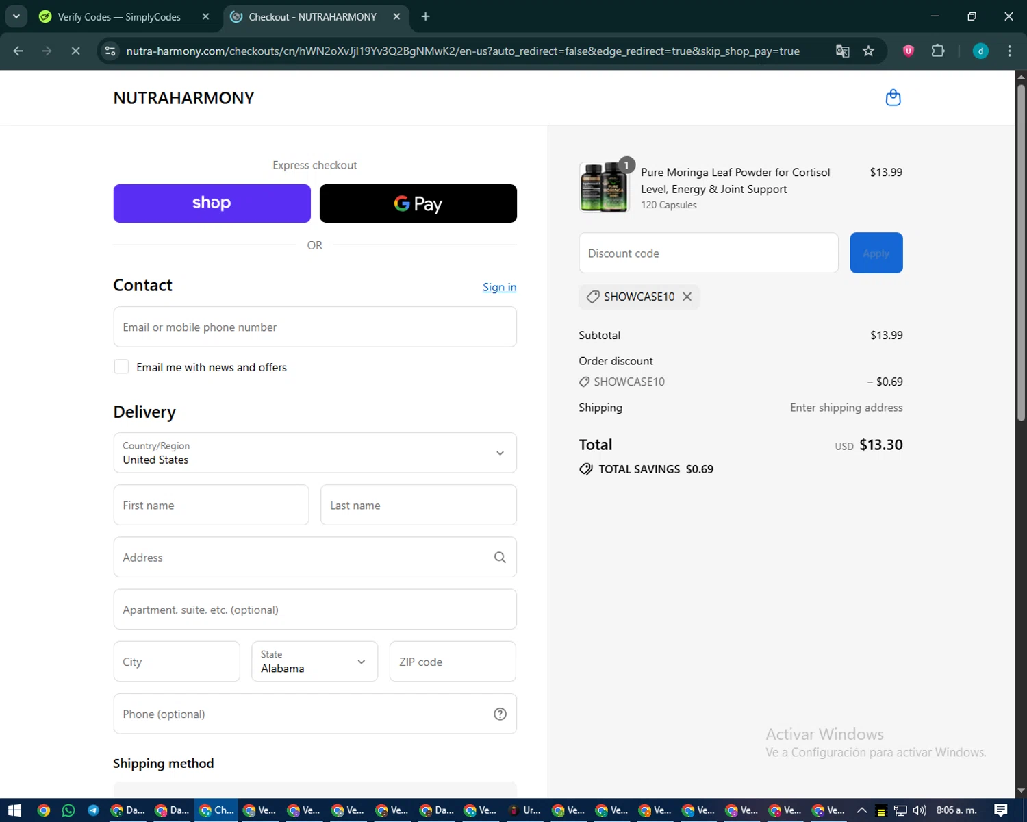Click the Apartment, suite, etc. field
This screenshot has width=1027, height=822.
[315, 609]
